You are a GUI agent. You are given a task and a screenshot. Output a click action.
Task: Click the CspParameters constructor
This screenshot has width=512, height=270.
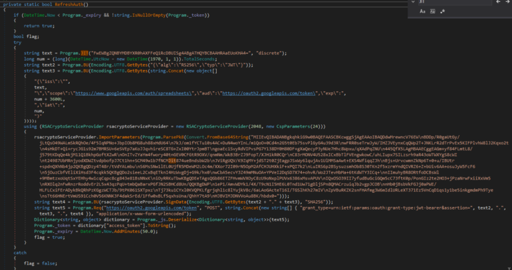(x=293, y=126)
